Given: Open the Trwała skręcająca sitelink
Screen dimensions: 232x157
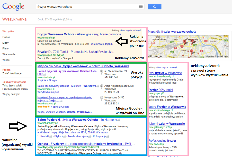Looking at the screenshot, I should click(78, 136).
